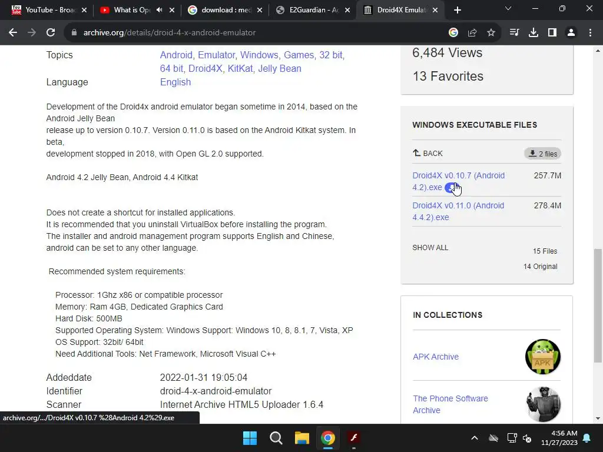Go back to the previous page
Screen dimensions: 603x452
13,33
